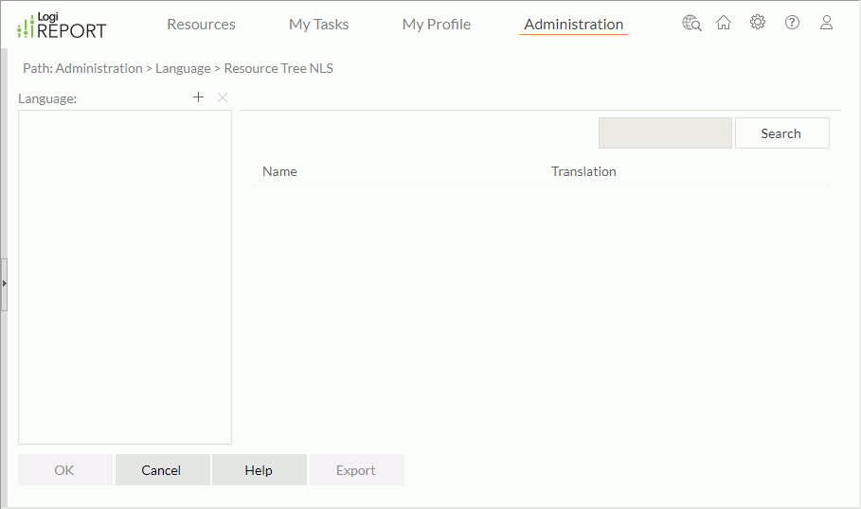Open the user account icon
This screenshot has width=861, height=509.
(x=826, y=23)
